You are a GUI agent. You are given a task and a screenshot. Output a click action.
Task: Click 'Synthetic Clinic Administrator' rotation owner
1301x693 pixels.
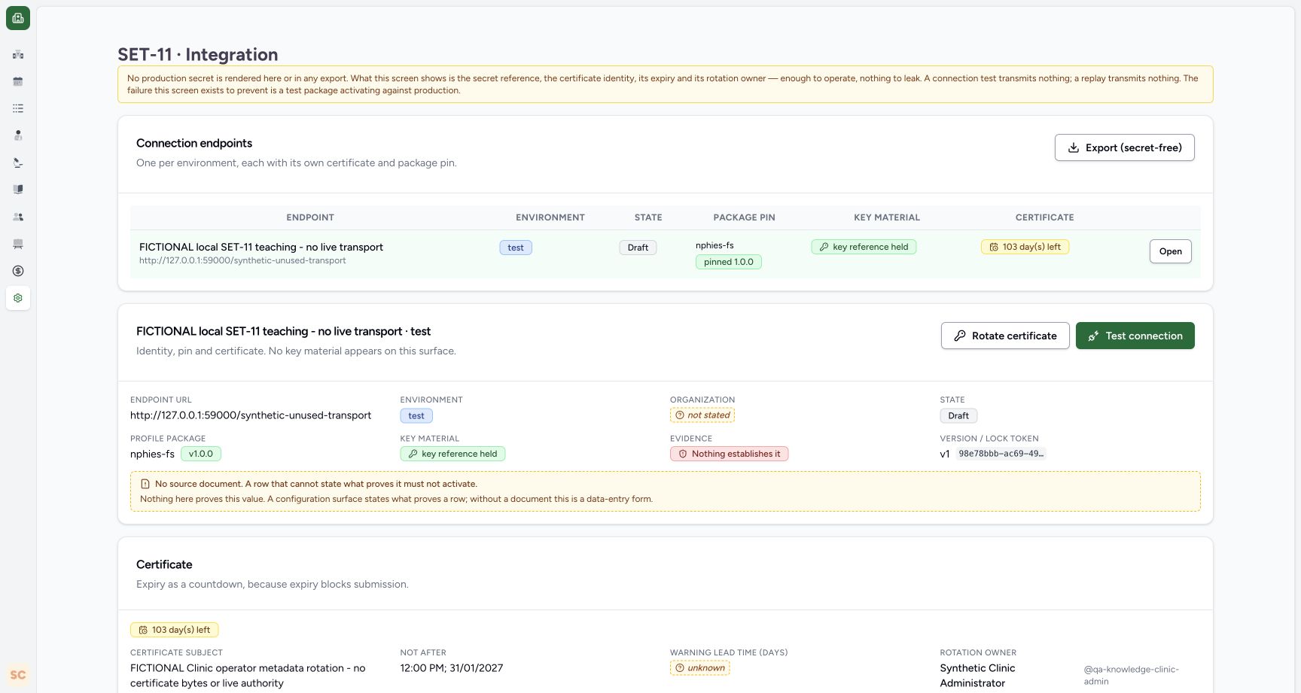point(977,676)
